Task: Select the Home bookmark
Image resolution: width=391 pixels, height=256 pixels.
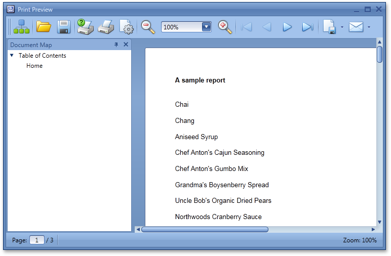Action: coord(34,66)
